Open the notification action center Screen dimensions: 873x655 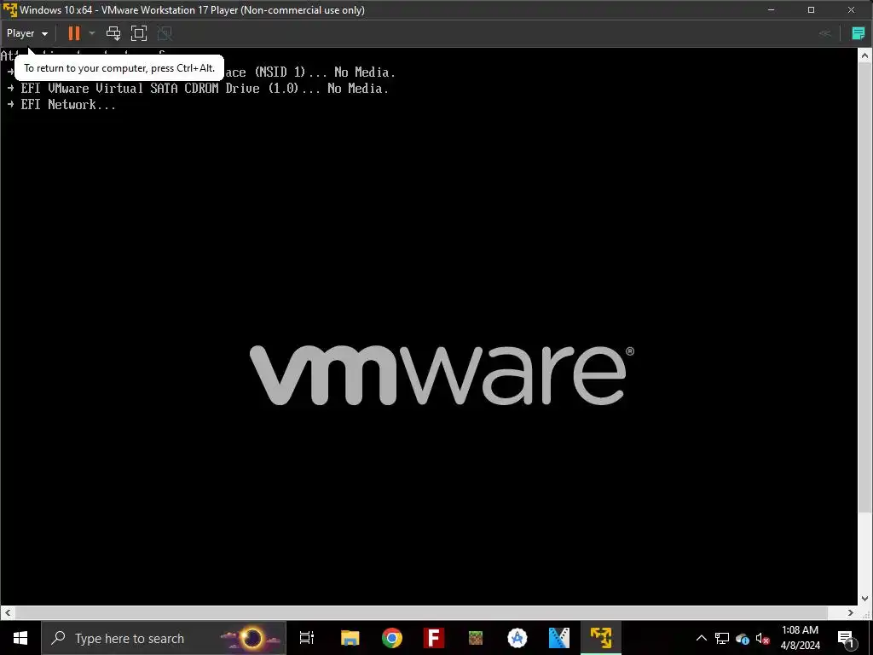(847, 638)
